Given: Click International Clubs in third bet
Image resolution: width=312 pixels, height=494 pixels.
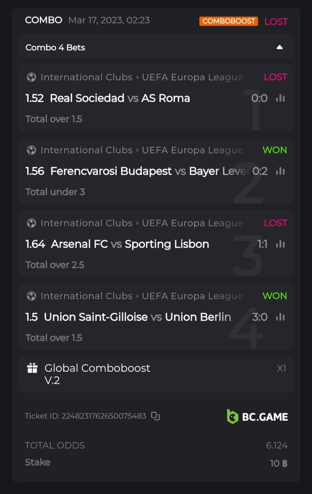Looking at the screenshot, I should 86,223.
